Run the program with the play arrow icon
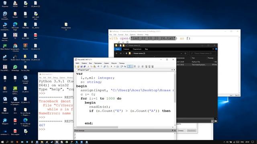This screenshot has height=144, width=257. (x=112, y=66)
